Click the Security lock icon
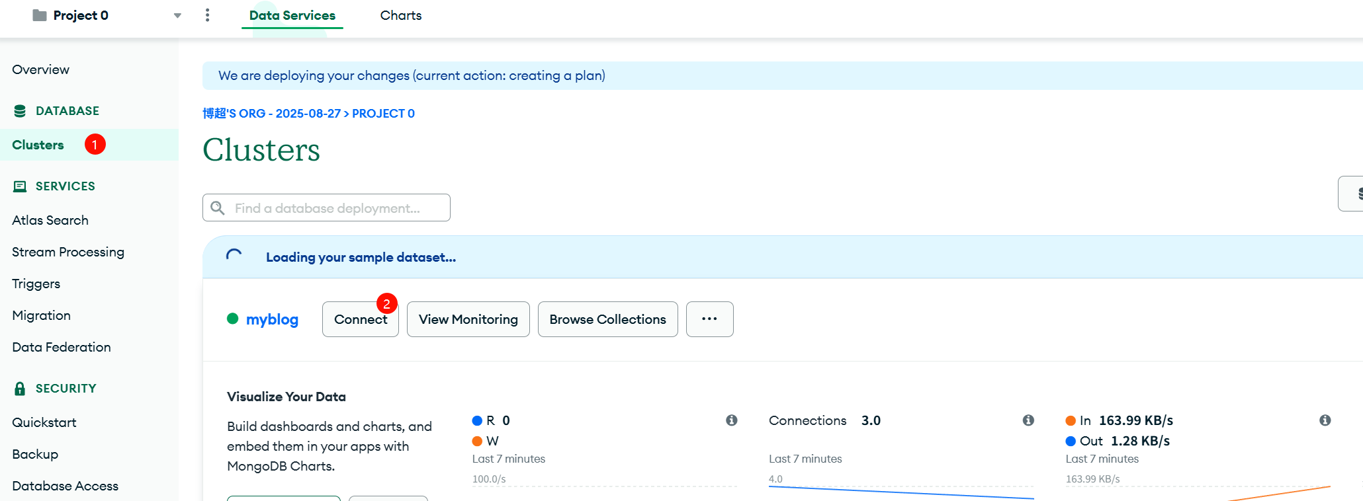The width and height of the screenshot is (1363, 501). 20,389
